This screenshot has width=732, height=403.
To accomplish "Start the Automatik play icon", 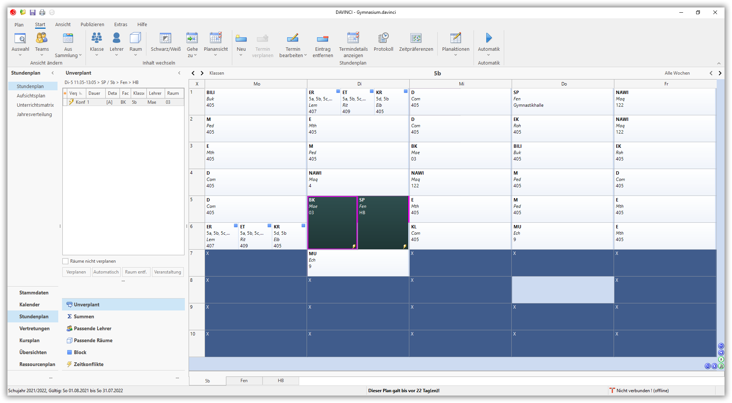I will [x=488, y=38].
